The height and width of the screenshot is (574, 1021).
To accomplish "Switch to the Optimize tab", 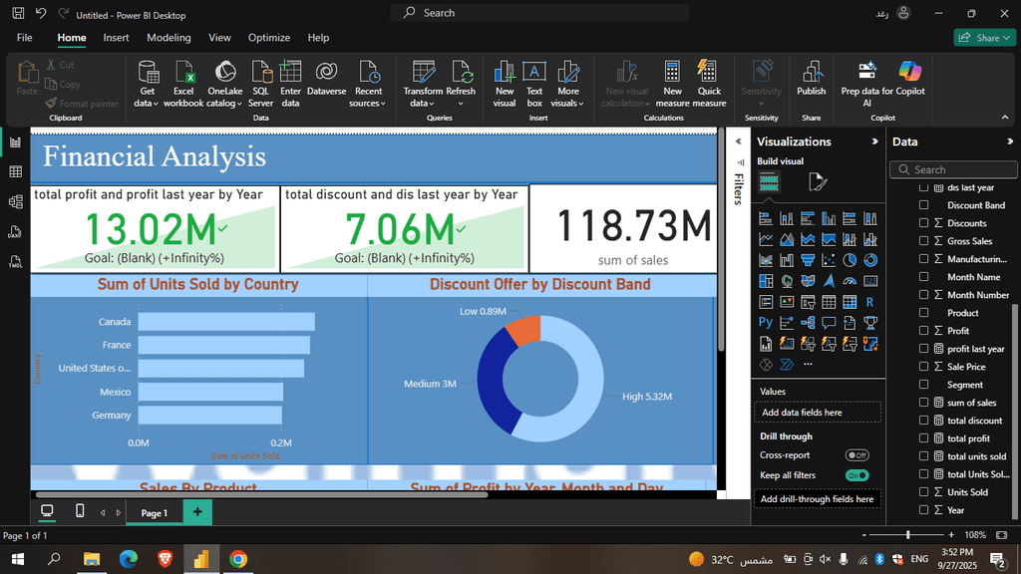I will (x=268, y=38).
